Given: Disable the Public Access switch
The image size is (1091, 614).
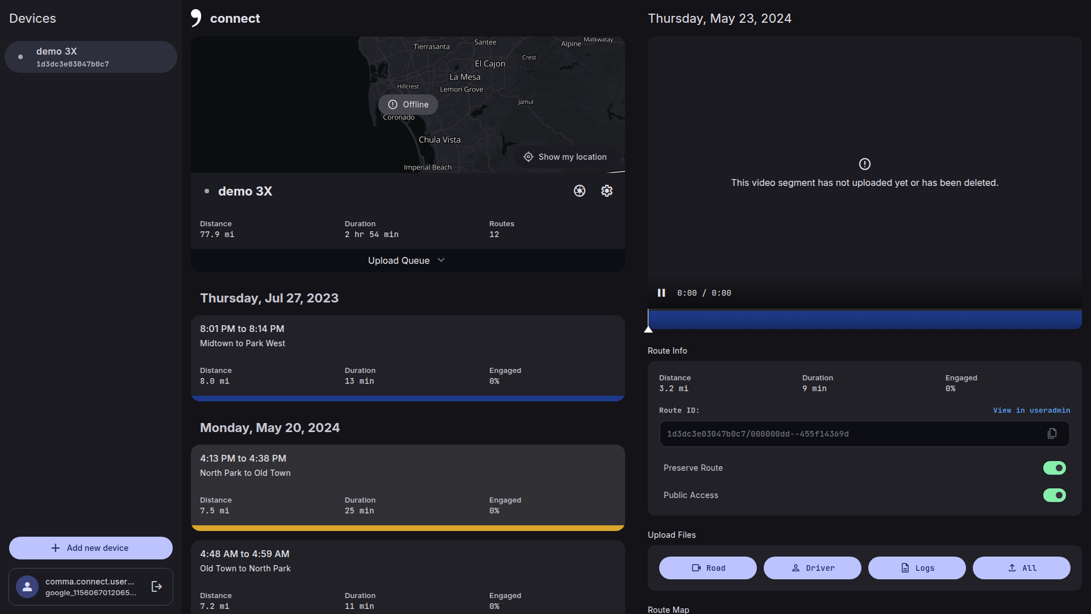Looking at the screenshot, I should coord(1054,495).
